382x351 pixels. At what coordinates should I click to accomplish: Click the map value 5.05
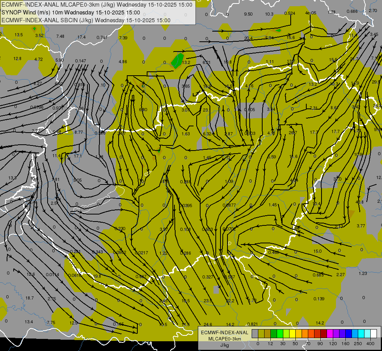coord(78,180)
